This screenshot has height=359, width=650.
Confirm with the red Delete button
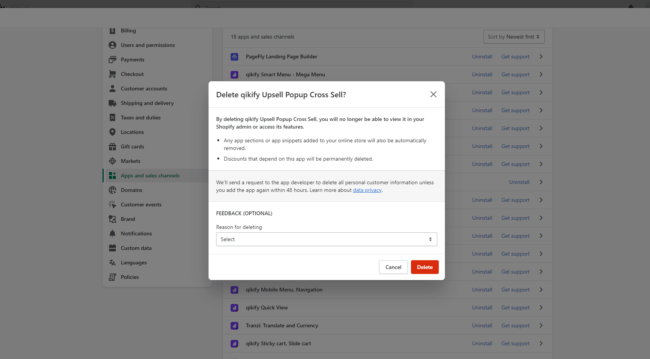(x=425, y=267)
